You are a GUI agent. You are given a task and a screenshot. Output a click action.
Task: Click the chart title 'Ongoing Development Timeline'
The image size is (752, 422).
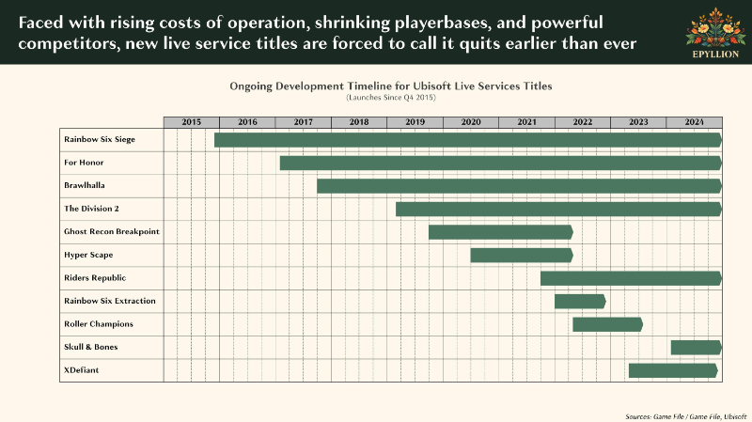(x=391, y=86)
